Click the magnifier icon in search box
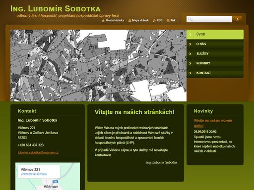 tap(190, 19)
